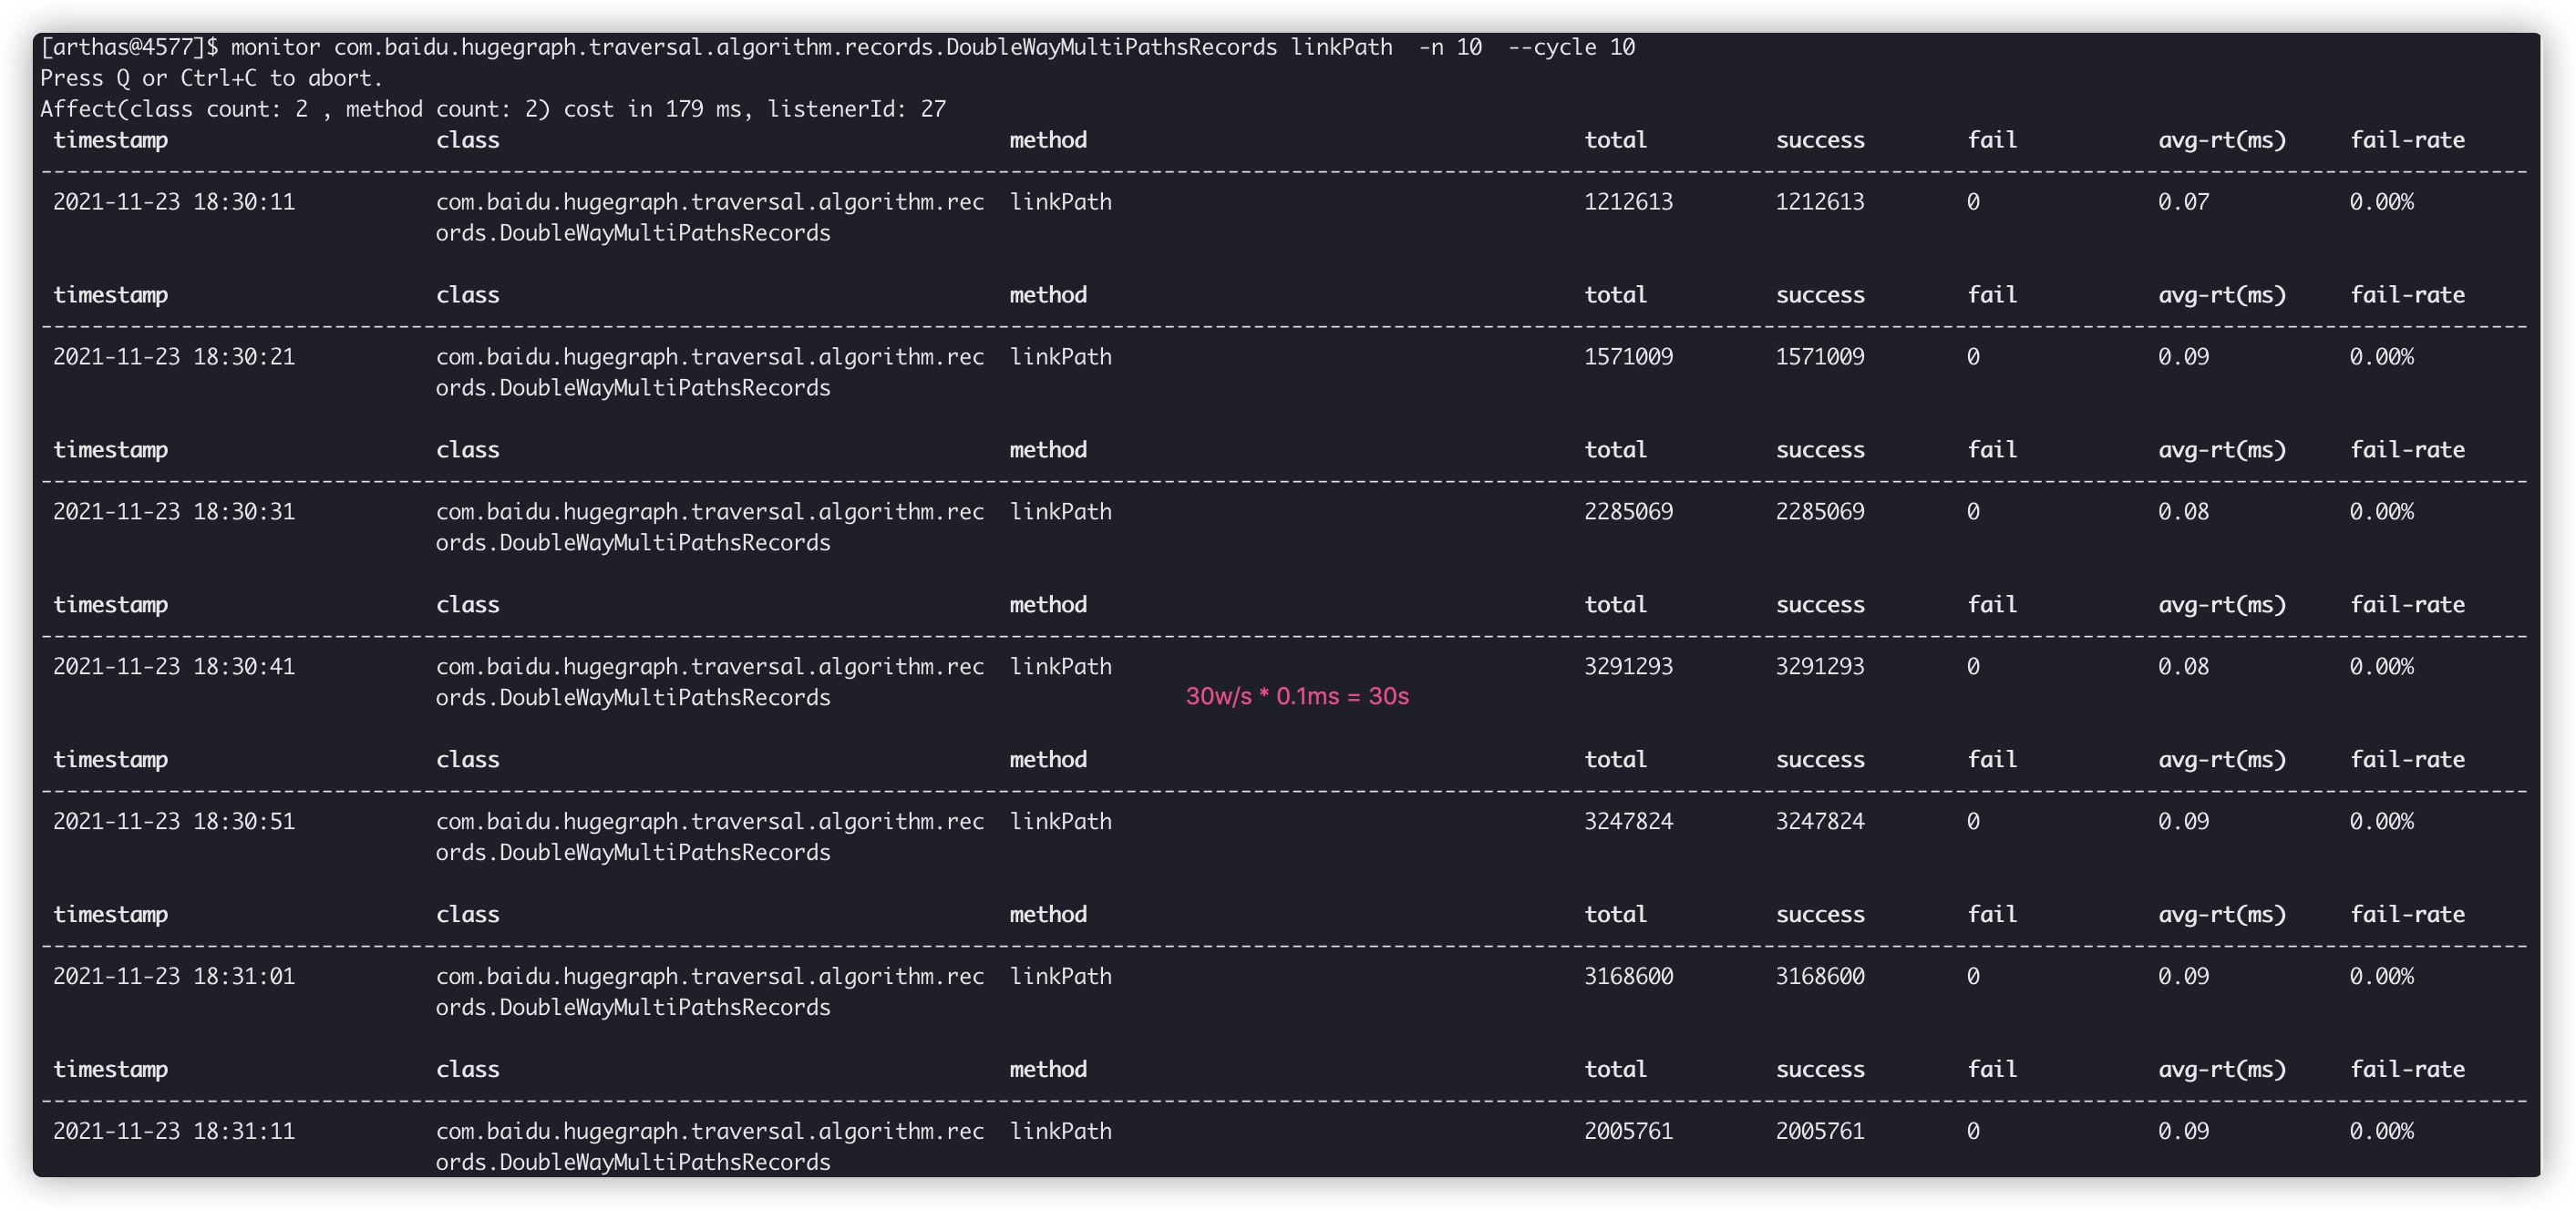The image size is (2576, 1210).
Task: Click the timestamp 2021-11-23 18:31:01
Action: [174, 976]
